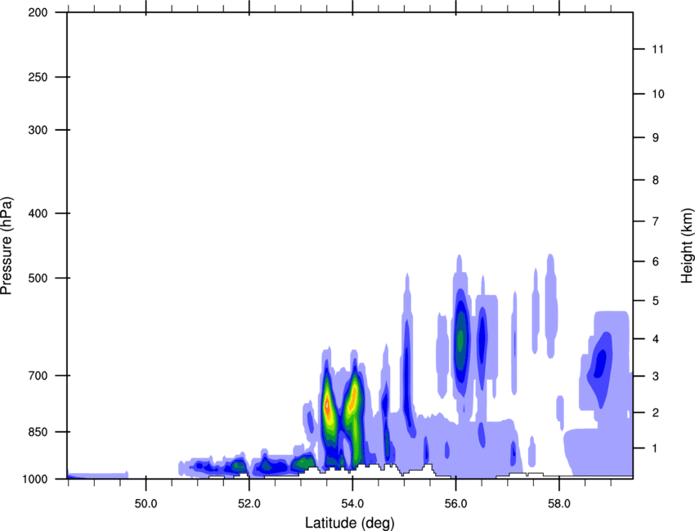
Task: Click the 5 km height label
Action: pos(656,301)
